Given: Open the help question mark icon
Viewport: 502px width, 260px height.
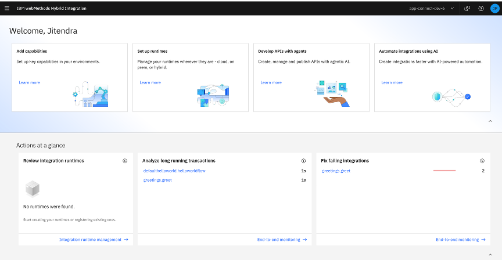Looking at the screenshot, I should click(481, 8).
